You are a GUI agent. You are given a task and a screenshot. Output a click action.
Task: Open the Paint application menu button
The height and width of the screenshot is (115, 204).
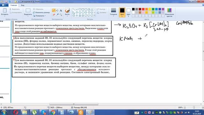(x=4, y=5)
